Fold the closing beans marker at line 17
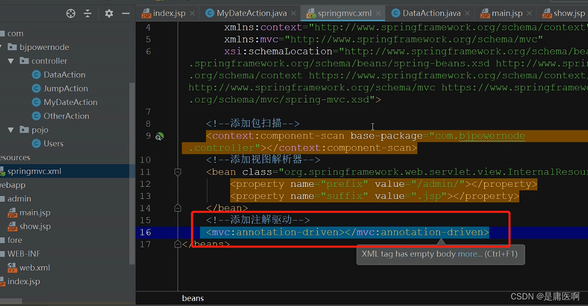The image size is (588, 306). (178, 244)
